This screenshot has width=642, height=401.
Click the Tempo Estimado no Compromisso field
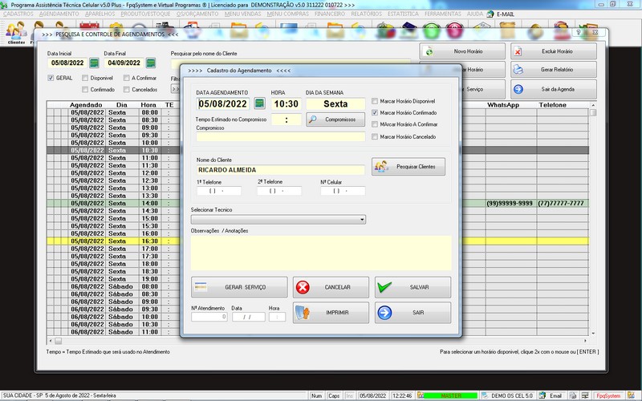click(x=286, y=119)
